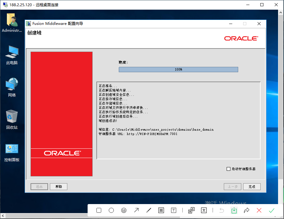Click the domain location path text
This screenshot has height=219, width=284.
point(156,129)
